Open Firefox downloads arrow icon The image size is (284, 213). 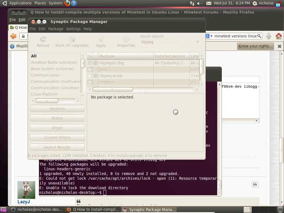tap(268, 36)
